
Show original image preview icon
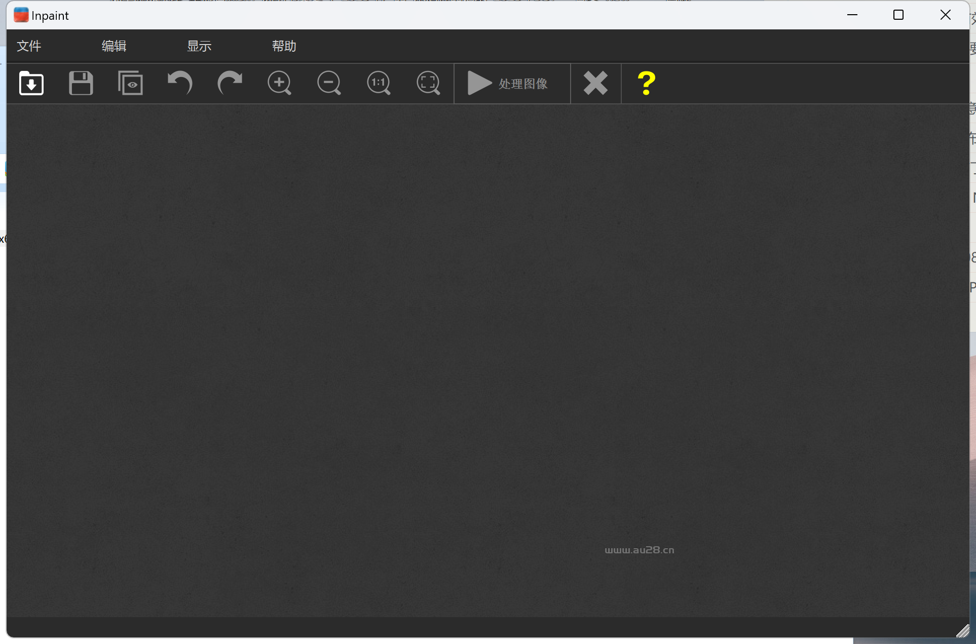[x=130, y=83]
